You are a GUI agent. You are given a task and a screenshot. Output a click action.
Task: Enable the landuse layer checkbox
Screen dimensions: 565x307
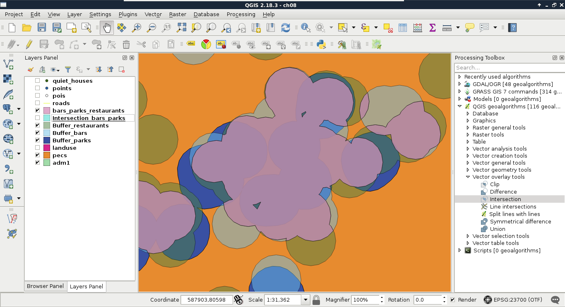point(38,148)
